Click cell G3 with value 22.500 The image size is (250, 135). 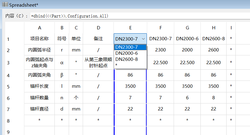click(x=187, y=62)
